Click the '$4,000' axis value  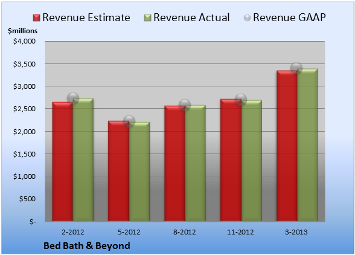pos(24,41)
